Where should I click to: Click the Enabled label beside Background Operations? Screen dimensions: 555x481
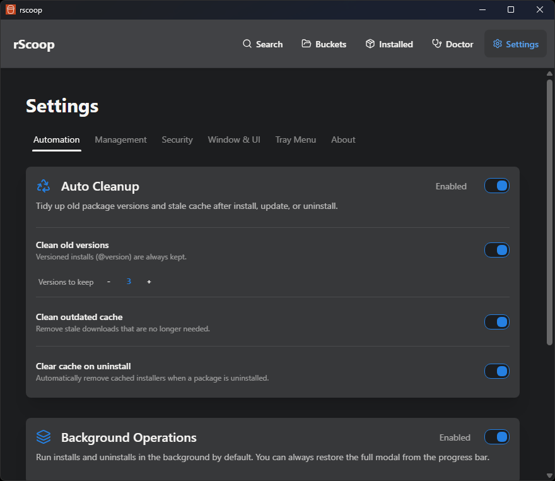click(455, 437)
